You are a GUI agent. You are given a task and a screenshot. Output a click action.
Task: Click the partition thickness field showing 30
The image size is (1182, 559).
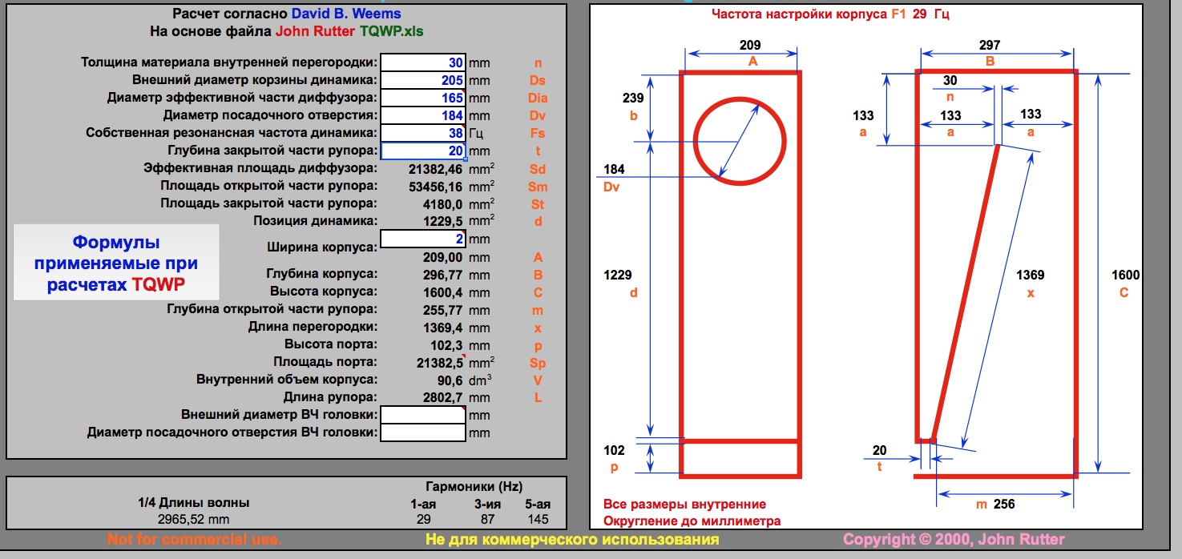[x=422, y=63]
